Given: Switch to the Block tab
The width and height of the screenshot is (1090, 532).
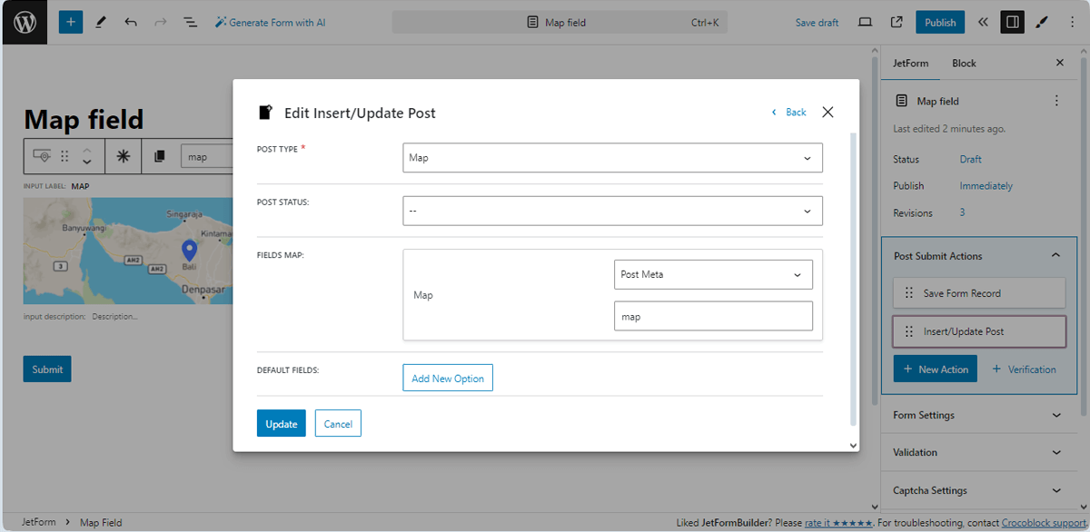Looking at the screenshot, I should pos(964,64).
